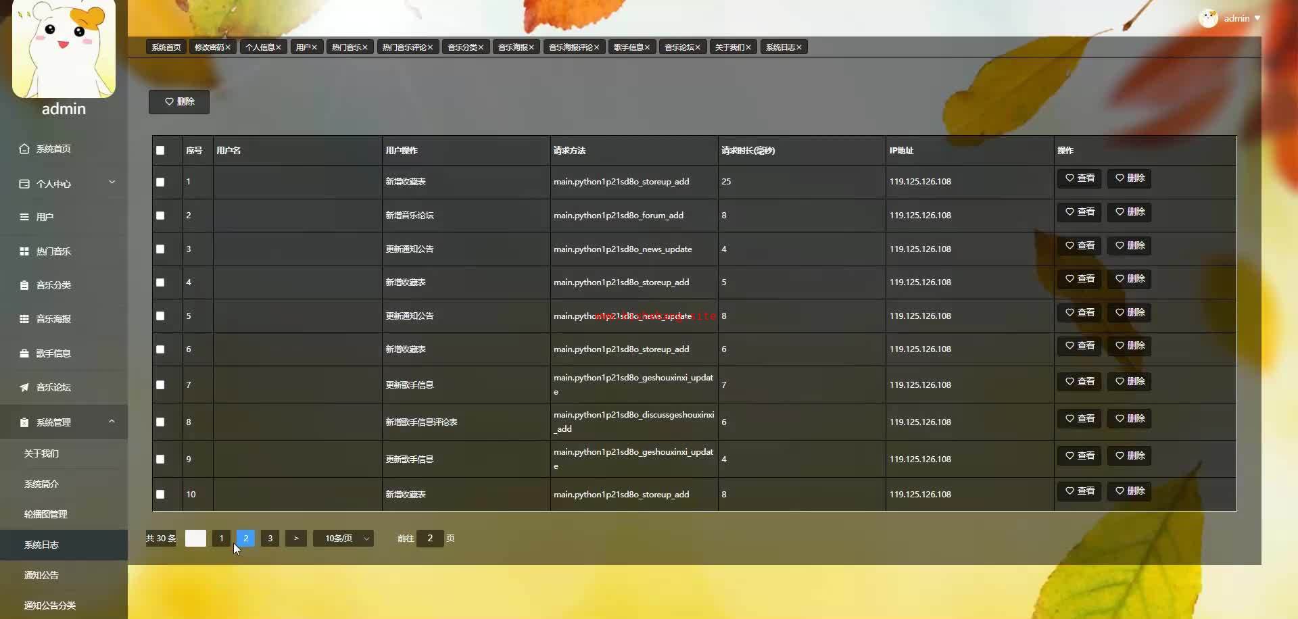The image size is (1298, 619).
Task: Click the 共 30 条 total count text
Action: 161,539
